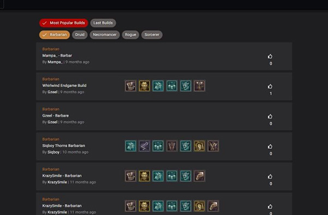Open the Mampa_ - Barbar build
The width and height of the screenshot is (328, 215).
point(57,56)
